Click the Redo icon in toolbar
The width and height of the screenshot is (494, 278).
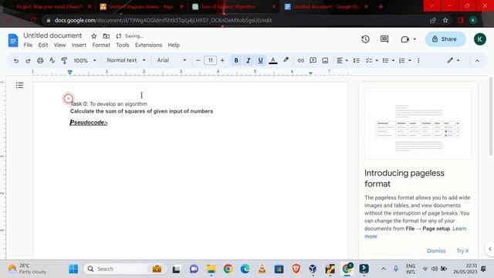[28, 60]
